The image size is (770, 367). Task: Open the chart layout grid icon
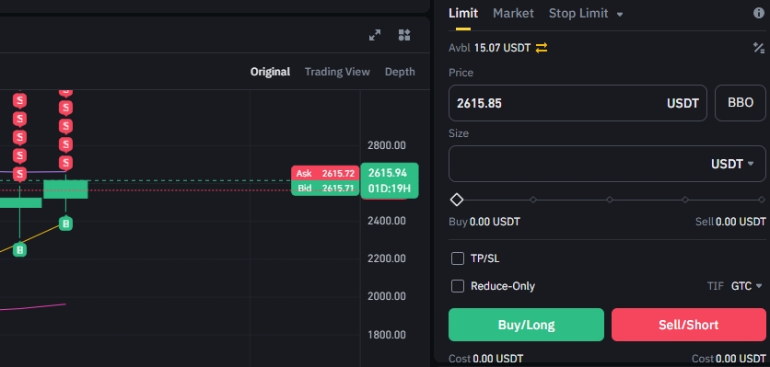(x=404, y=35)
